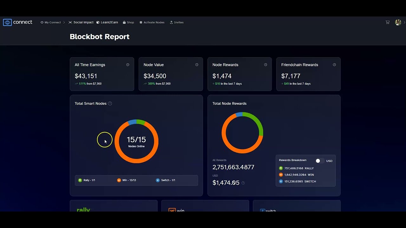
Task: Click the Friendchain Rewards help icon
Action: tap(334, 65)
